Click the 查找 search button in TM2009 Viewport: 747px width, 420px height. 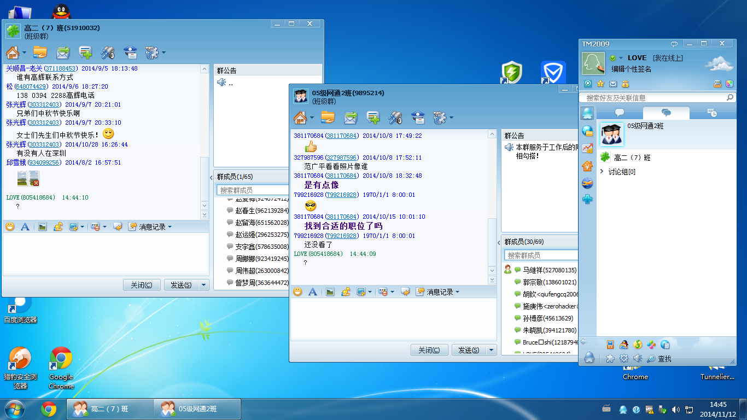pos(659,359)
